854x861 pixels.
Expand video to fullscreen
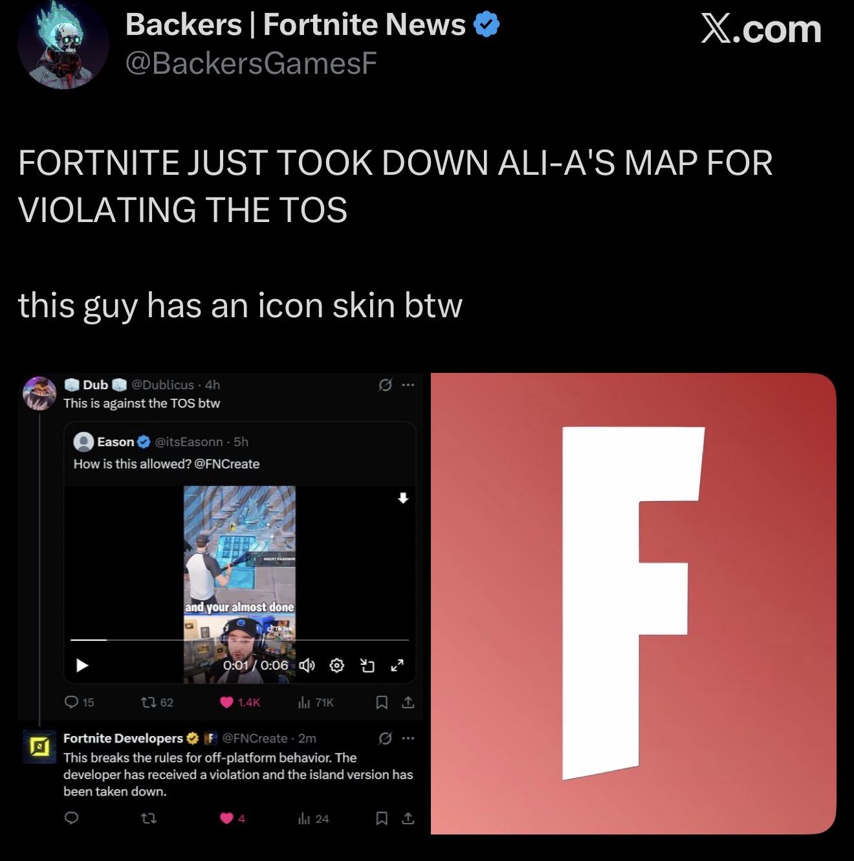(x=397, y=665)
